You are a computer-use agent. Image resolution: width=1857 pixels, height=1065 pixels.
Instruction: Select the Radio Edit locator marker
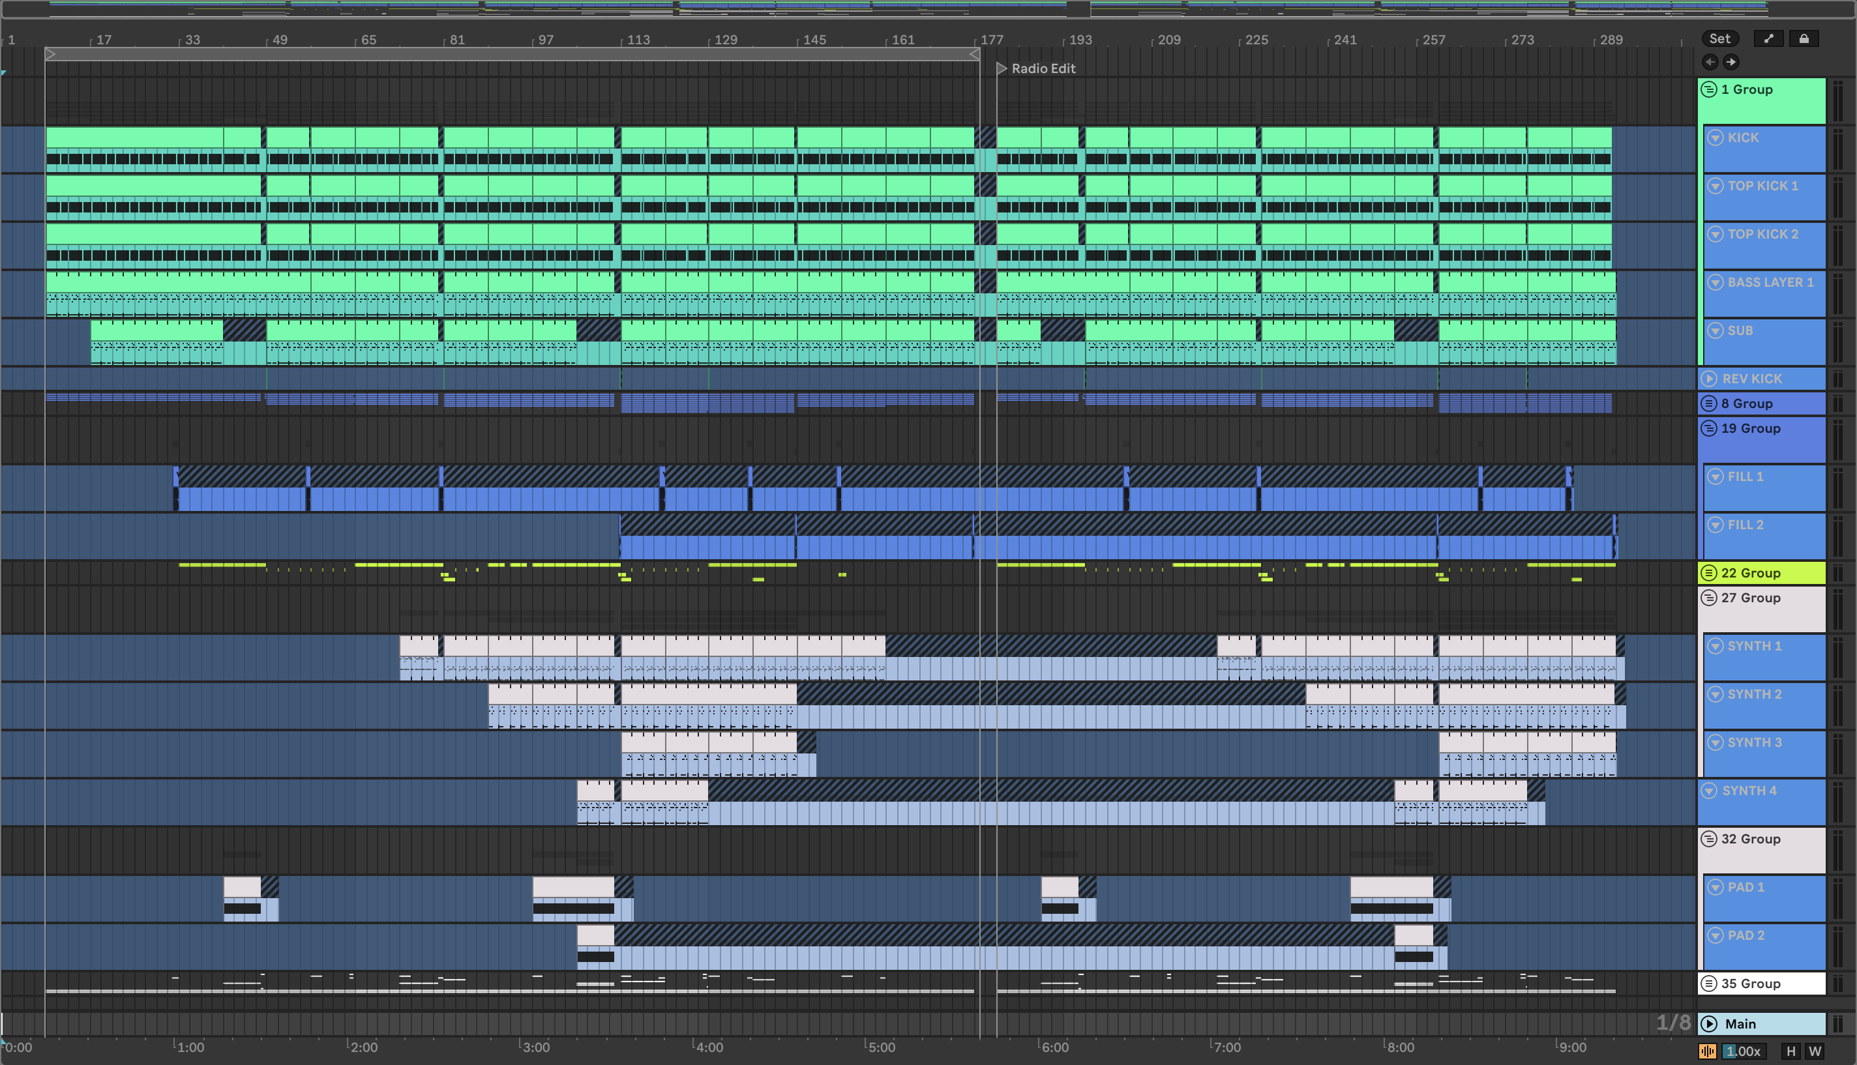[x=1002, y=68]
